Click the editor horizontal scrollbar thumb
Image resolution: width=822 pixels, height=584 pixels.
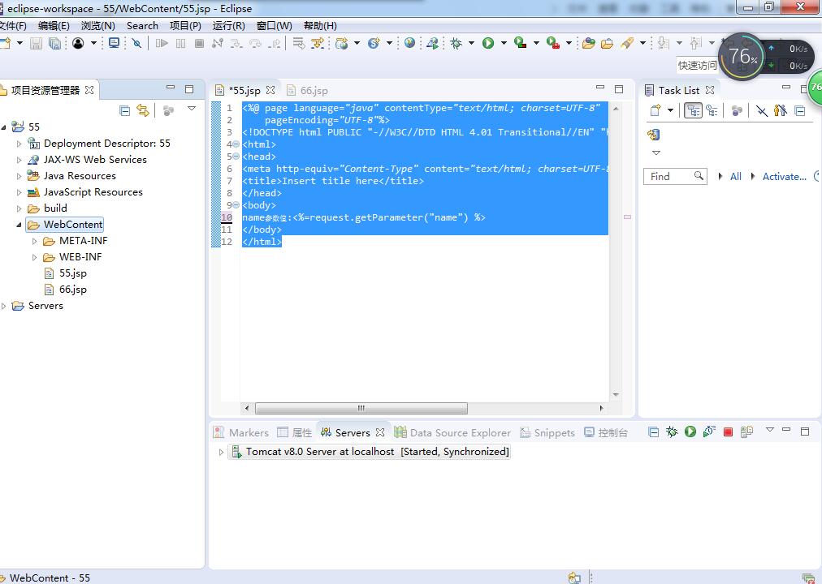[x=361, y=408]
